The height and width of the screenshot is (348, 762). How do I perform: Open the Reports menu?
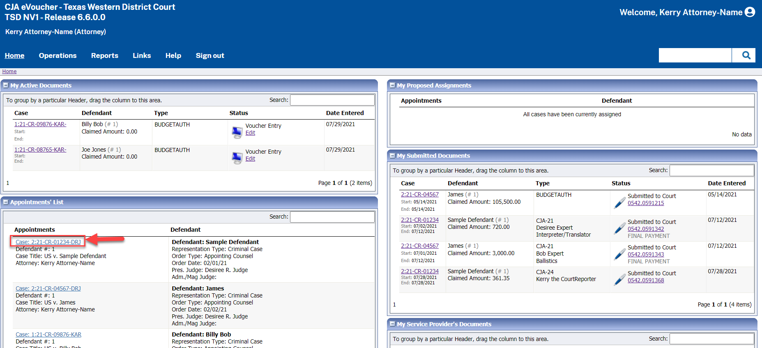tap(104, 55)
